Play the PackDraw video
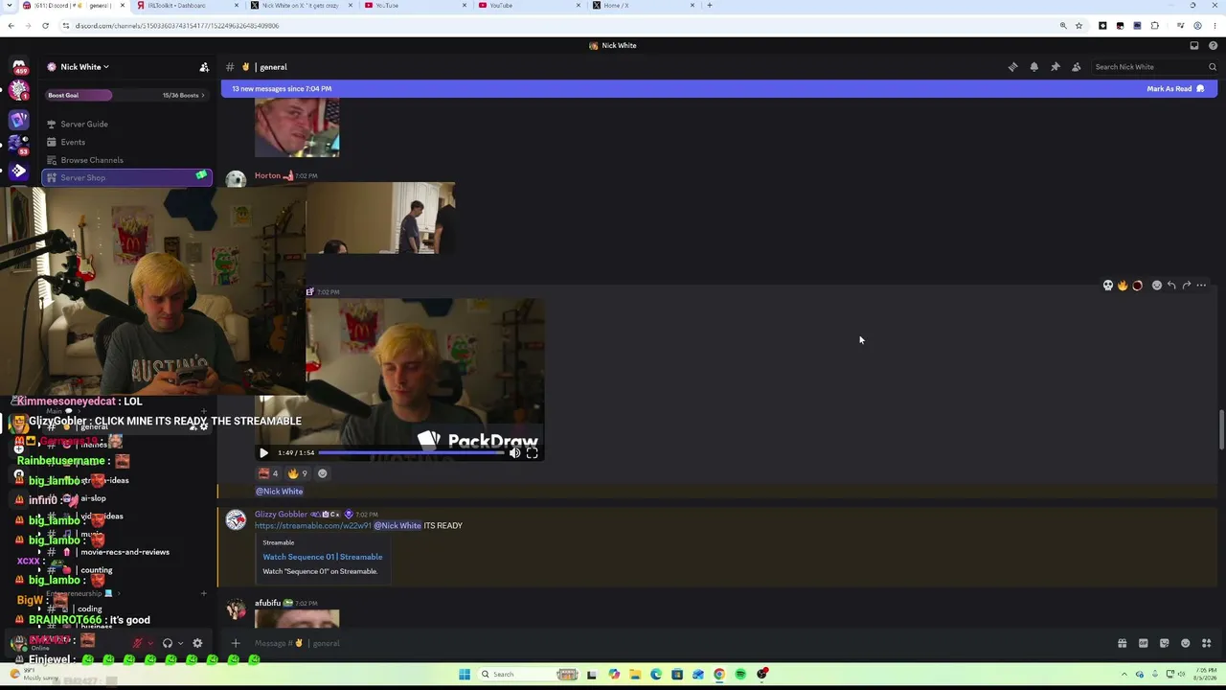Viewport: 1226px width, 690px height. click(x=263, y=452)
